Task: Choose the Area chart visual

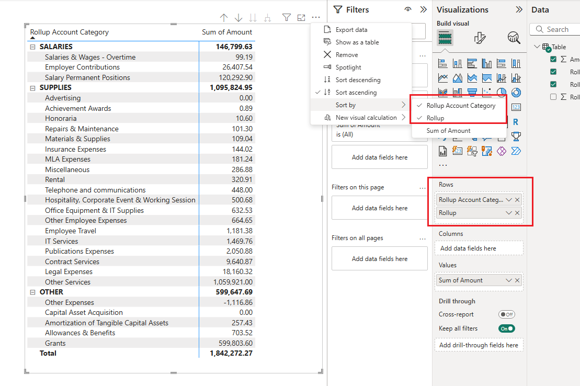Action: pyautogui.click(x=457, y=78)
